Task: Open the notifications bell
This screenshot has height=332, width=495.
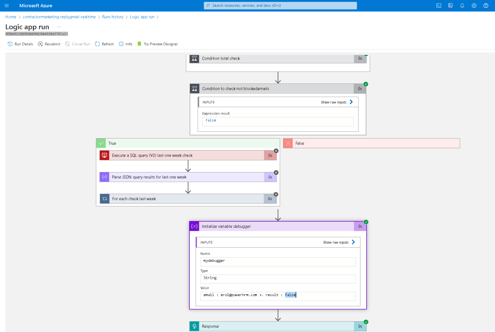Action: pos(462,6)
